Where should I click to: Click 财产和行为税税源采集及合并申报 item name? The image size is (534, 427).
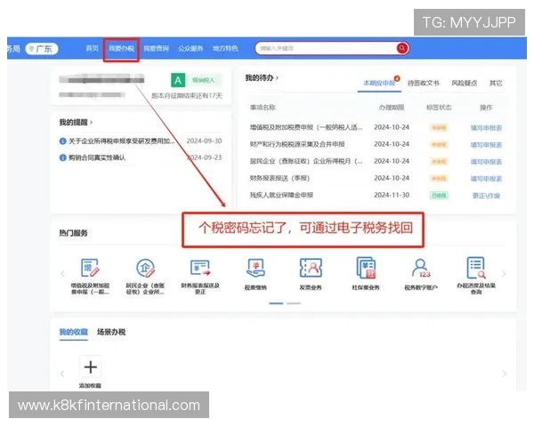(x=297, y=144)
